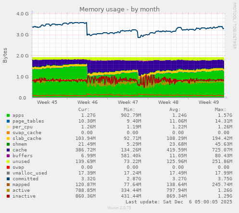Click the 'Memory usage - by month' title
239x213 pixels.
click(x=119, y=9)
